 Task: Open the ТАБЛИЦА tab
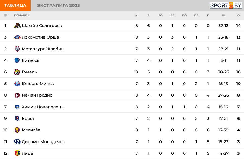coord(15,5)
